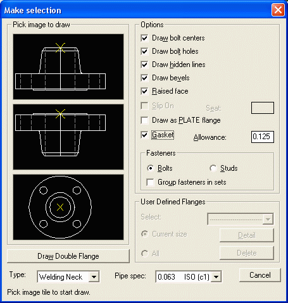This screenshot has height=303, width=288.
Task: Enable Draw as PLATE flange
Action: pos(144,120)
